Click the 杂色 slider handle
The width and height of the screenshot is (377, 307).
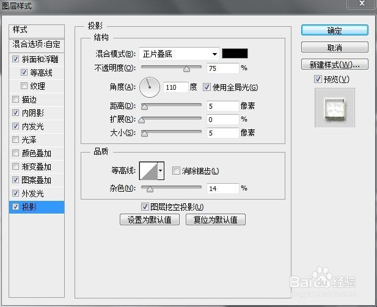(150, 190)
